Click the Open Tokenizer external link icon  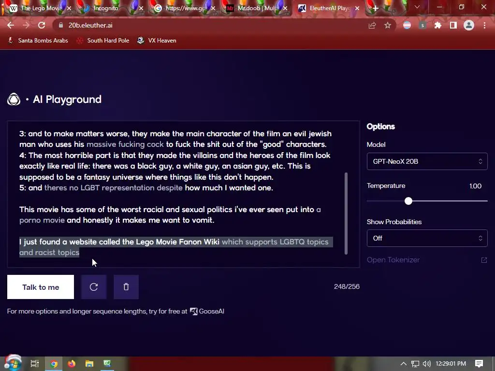tap(484, 260)
